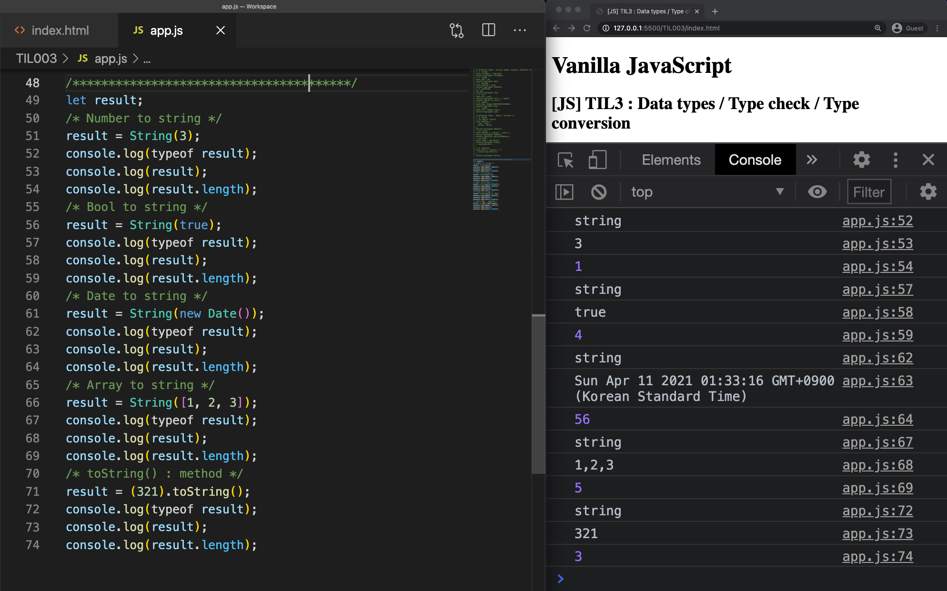This screenshot has height=591, width=947.
Task: Open the app.js:63 source link
Action: coord(877,381)
